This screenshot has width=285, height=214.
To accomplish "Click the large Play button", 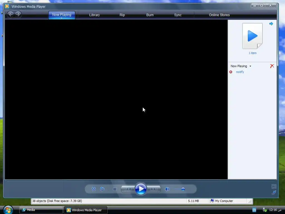I will click(x=141, y=189).
